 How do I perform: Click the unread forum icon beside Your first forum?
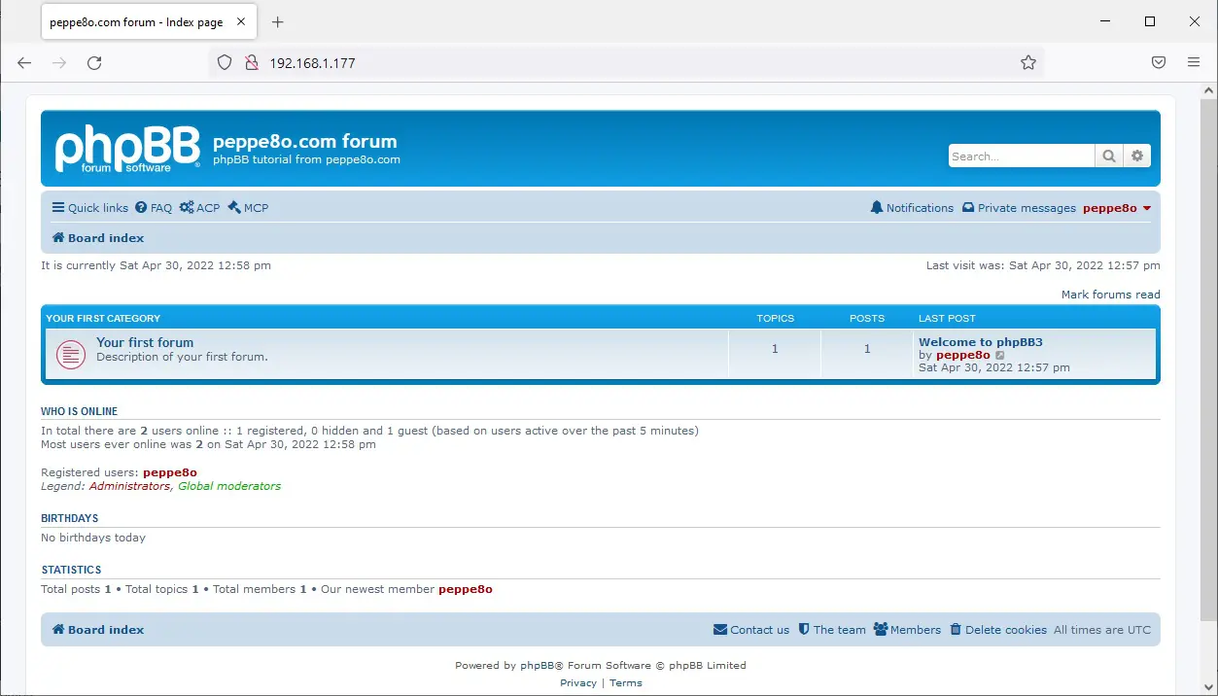coord(71,354)
